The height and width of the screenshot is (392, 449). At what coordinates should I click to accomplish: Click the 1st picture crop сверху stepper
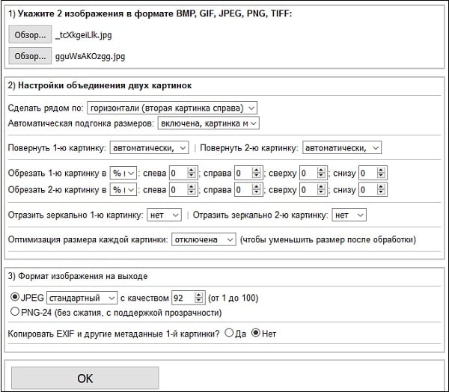(x=322, y=173)
